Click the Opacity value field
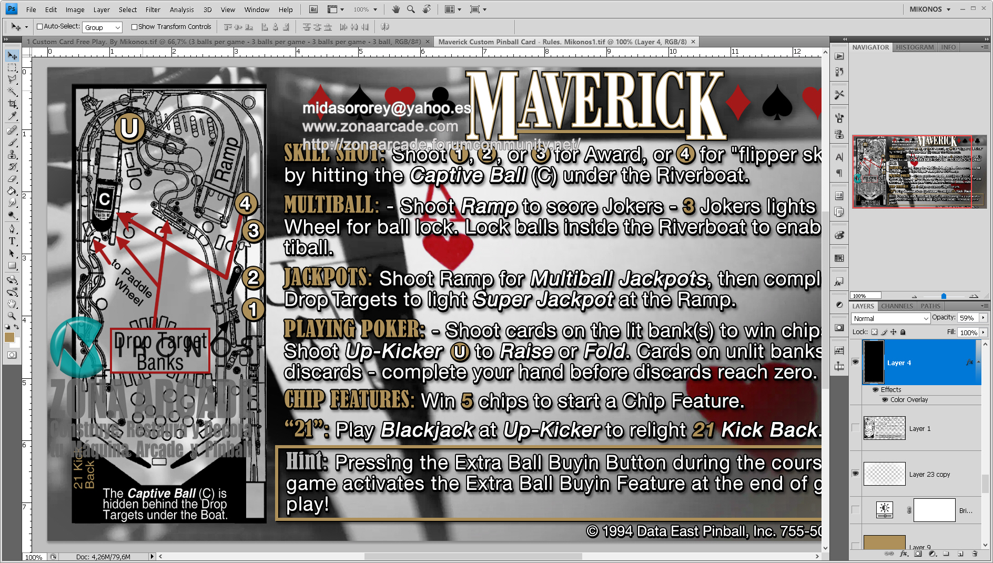The height and width of the screenshot is (563, 993). (967, 318)
